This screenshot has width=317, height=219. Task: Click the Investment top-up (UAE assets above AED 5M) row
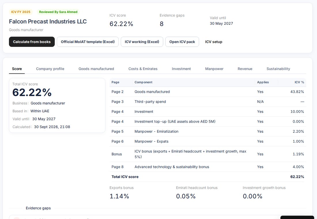pyautogui.click(x=208, y=122)
